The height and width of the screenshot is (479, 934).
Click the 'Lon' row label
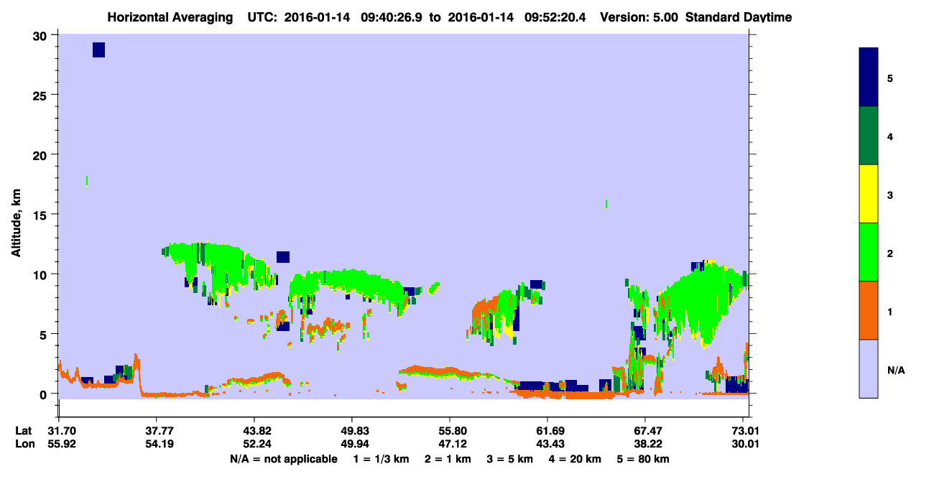(24, 444)
